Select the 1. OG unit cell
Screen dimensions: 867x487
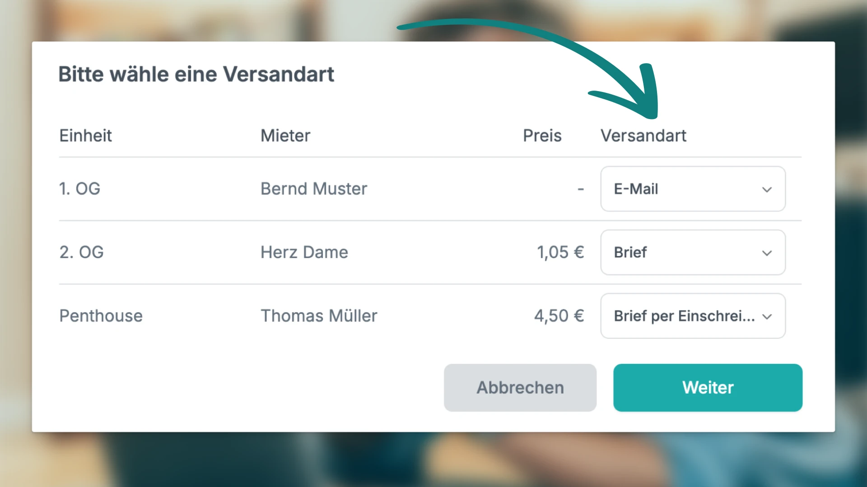(80, 189)
